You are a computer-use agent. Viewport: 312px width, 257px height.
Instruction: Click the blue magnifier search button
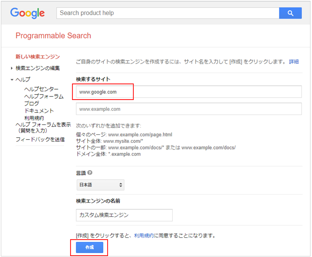pyautogui.click(x=290, y=13)
